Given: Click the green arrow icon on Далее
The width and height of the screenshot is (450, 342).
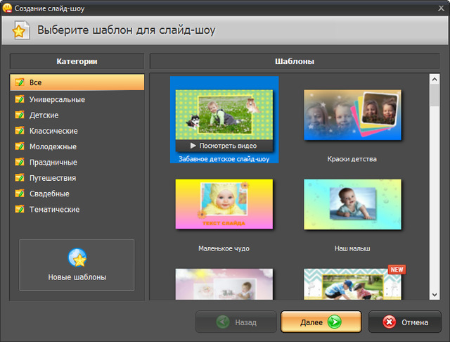Looking at the screenshot, I should 334,322.
